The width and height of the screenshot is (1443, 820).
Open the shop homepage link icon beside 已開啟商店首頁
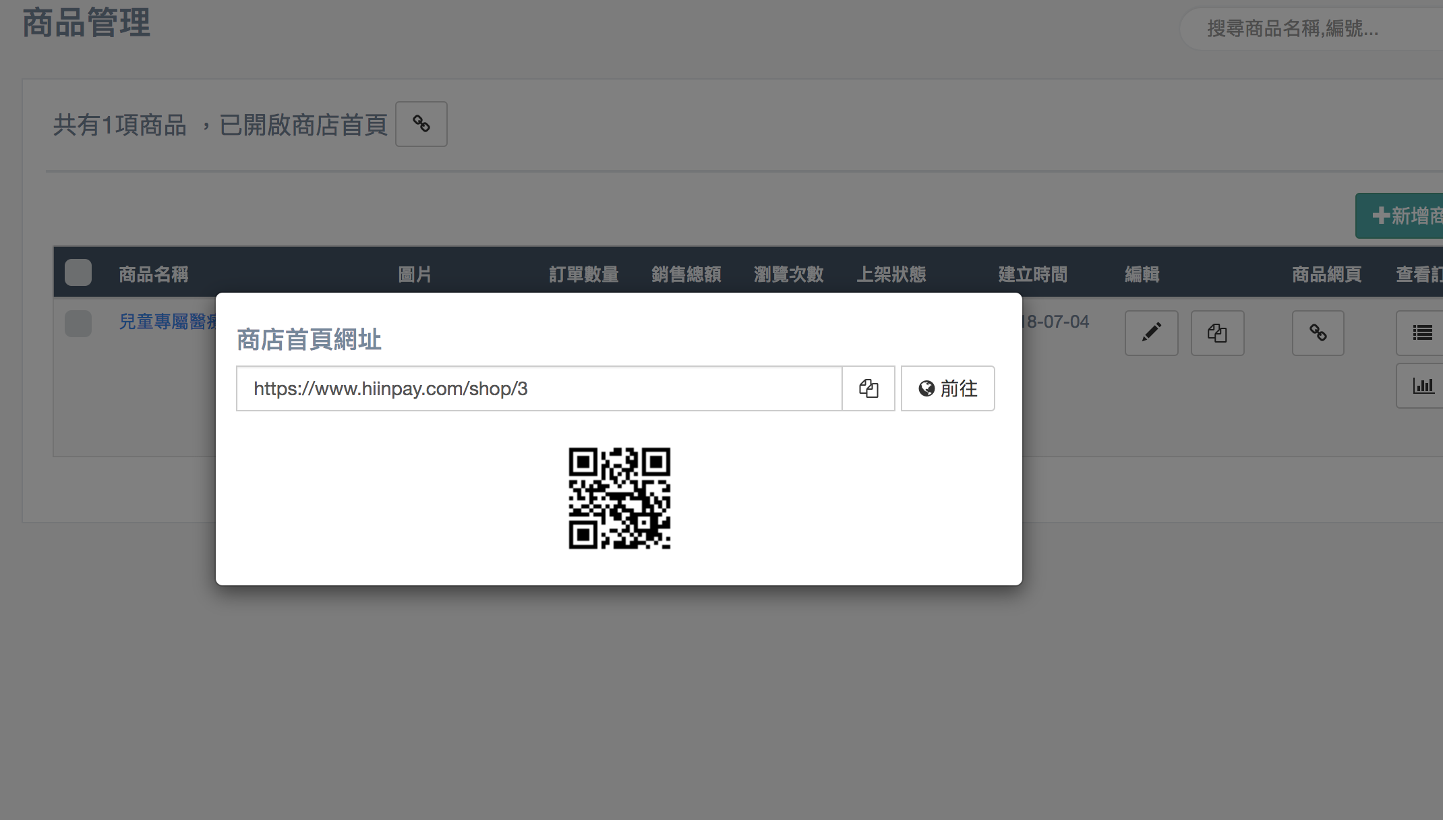[x=421, y=124]
